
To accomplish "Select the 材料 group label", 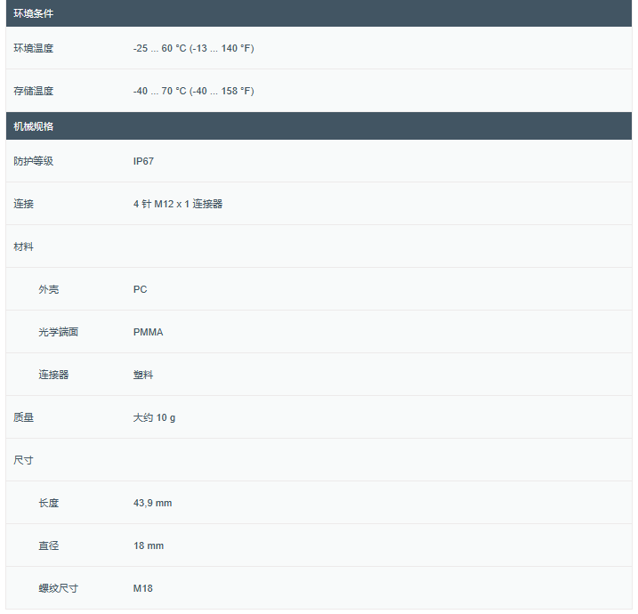I will click(24, 246).
